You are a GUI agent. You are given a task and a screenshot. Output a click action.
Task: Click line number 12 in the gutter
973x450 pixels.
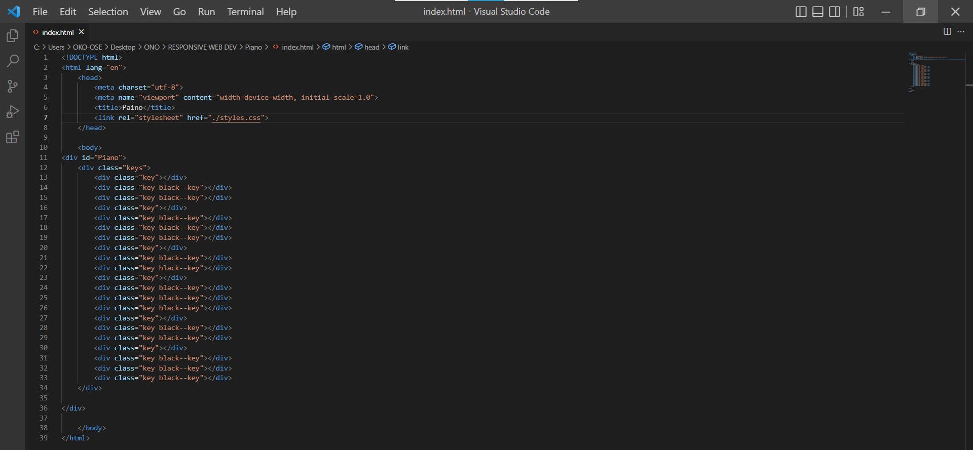[x=44, y=168]
